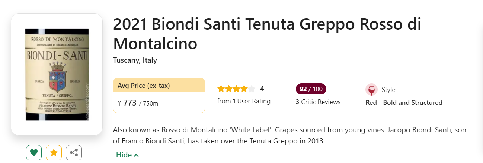Click the Tuscany, Italy region link
The height and width of the screenshot is (163, 483).
pos(135,60)
